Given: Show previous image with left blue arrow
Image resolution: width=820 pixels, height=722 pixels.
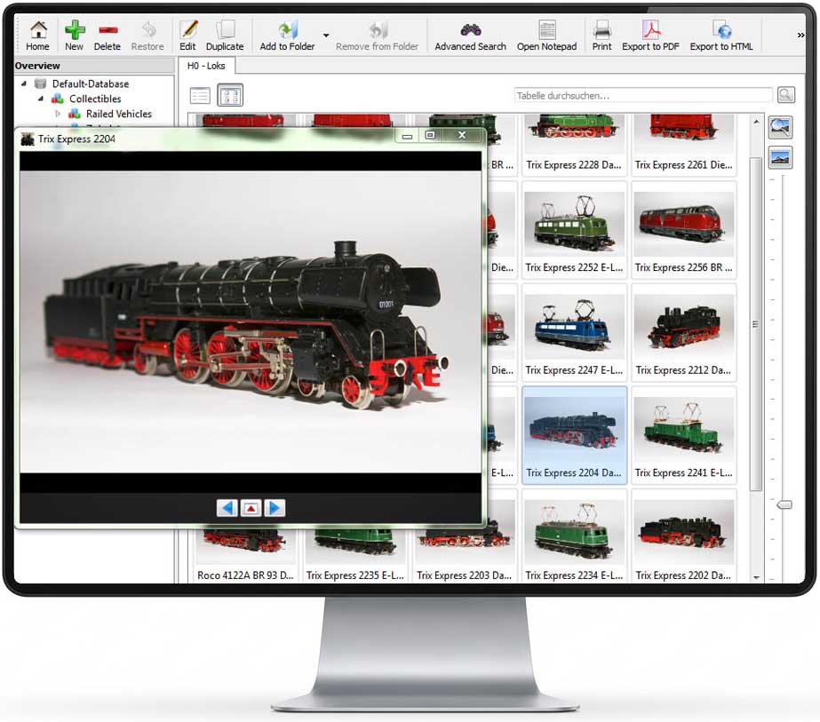Looking at the screenshot, I should [227, 508].
